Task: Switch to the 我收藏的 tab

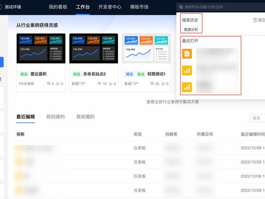Action: click(x=85, y=117)
